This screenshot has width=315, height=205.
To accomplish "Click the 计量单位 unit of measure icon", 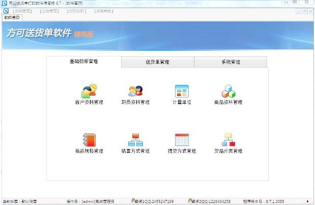I will coord(182,92).
